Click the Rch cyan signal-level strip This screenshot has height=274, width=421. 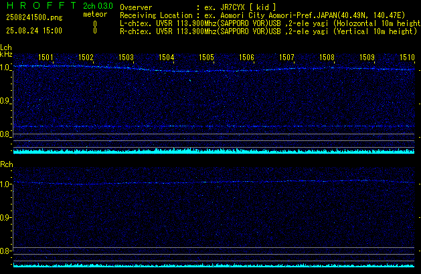[x=214, y=265]
